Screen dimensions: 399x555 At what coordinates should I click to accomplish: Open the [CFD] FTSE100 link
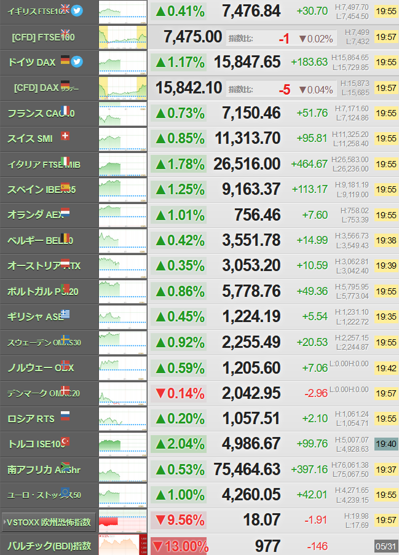[43, 37]
